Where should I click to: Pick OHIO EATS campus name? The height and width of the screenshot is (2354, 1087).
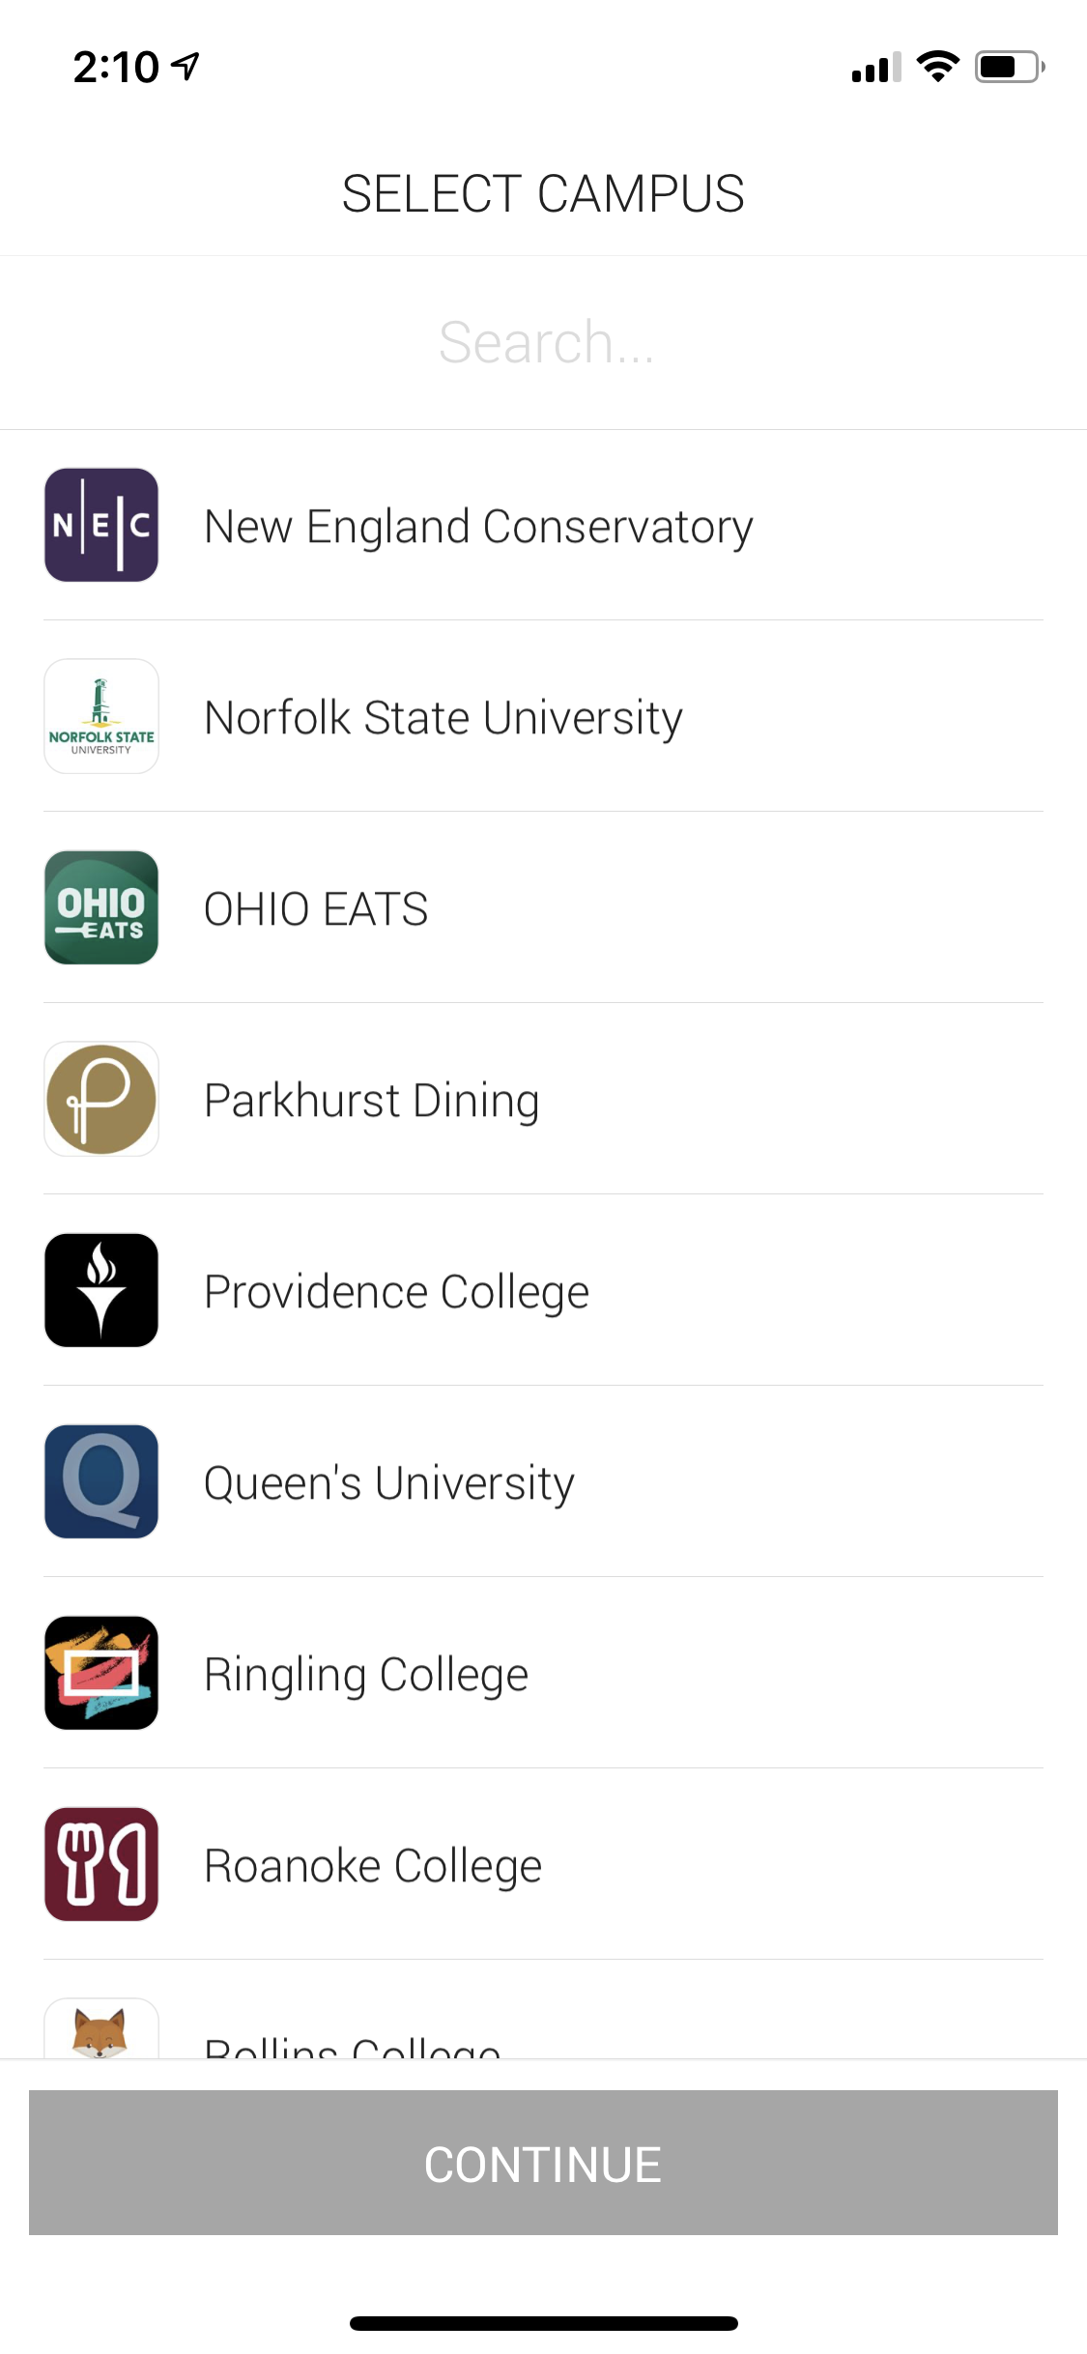coord(316,909)
